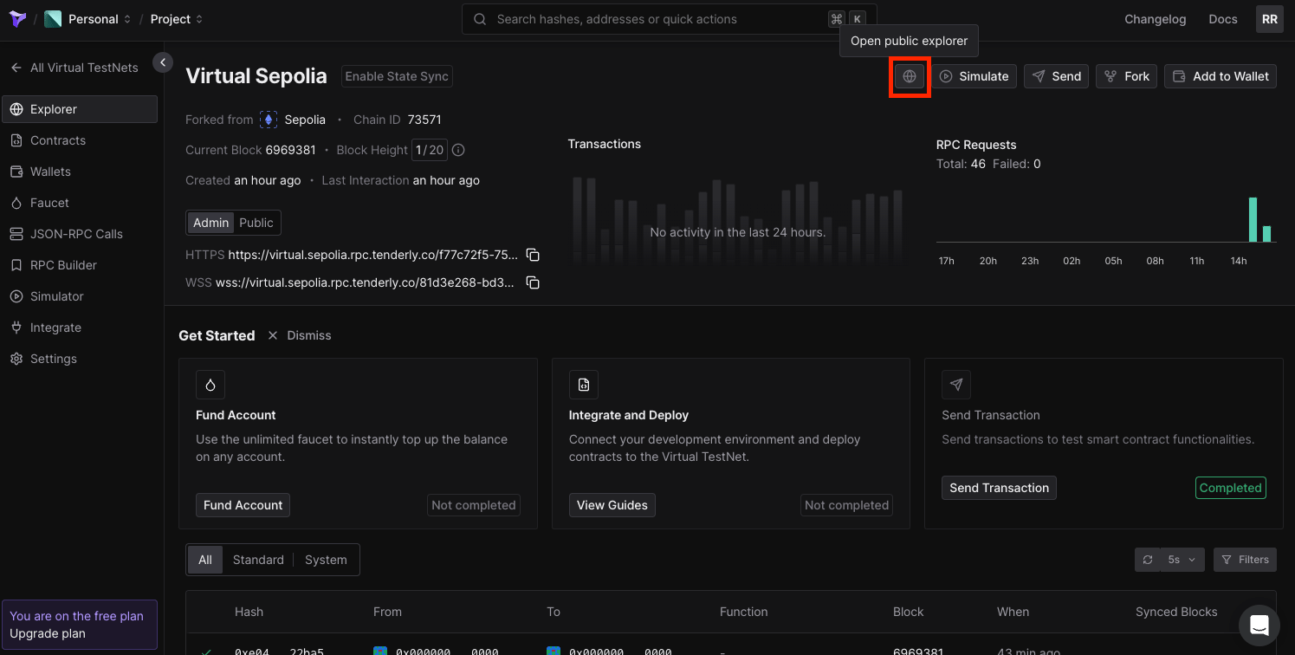Click the Tenderly logo icon

pos(17,19)
